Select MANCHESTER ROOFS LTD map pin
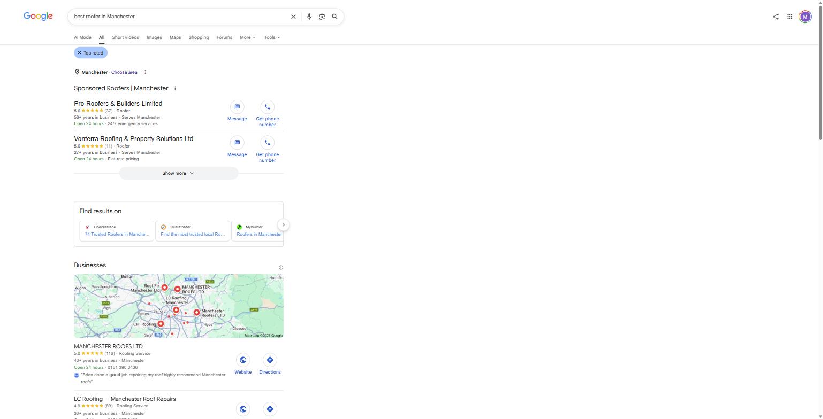This screenshot has height=419, width=823. (x=177, y=289)
